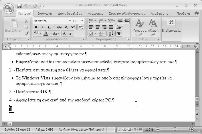Image resolution: width=202 pixels, height=134 pixels.
Task: Click the Λέξεις: 2.695 word count
Action: pos(44,129)
